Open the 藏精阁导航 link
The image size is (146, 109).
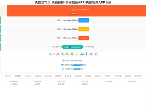tap(14, 82)
